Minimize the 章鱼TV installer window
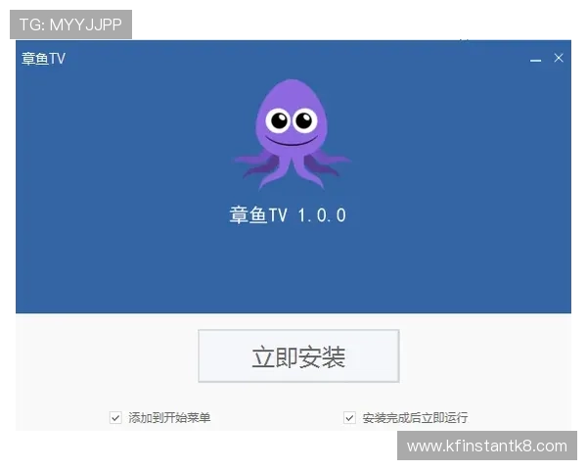This screenshot has width=587, height=470. tap(535, 59)
